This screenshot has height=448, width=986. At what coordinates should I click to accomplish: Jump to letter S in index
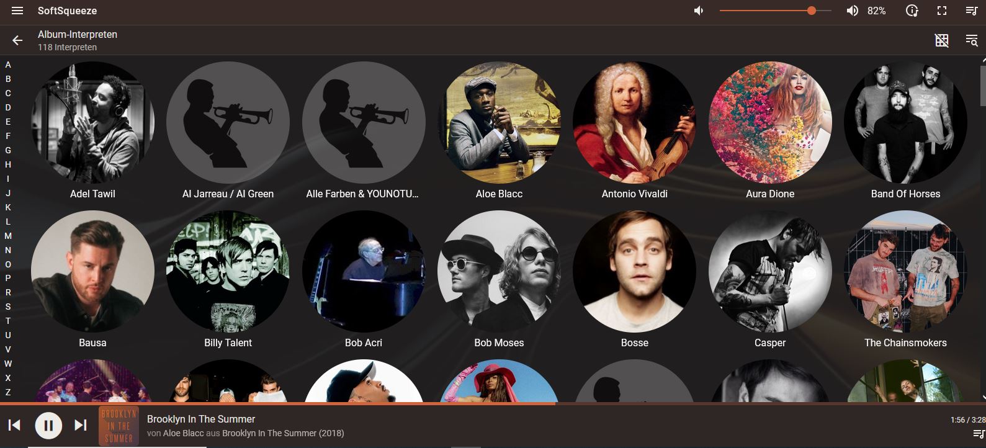pos(8,307)
